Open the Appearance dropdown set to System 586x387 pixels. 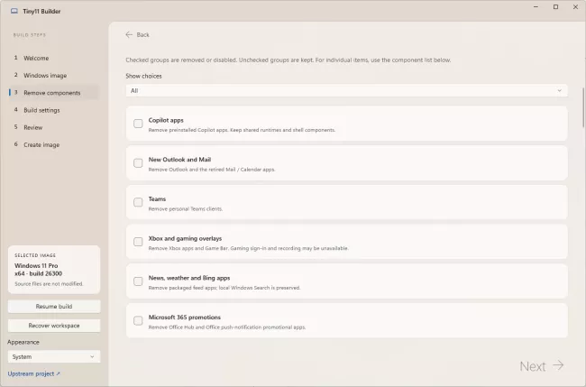tap(54, 356)
